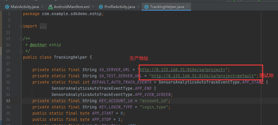Click the eship author name in Javadoc
Image resolution: width=278 pixels, height=125 pixels.
click(55, 45)
